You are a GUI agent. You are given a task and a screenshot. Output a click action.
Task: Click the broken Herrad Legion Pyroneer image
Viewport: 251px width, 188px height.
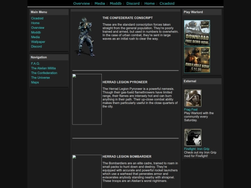point(87,99)
